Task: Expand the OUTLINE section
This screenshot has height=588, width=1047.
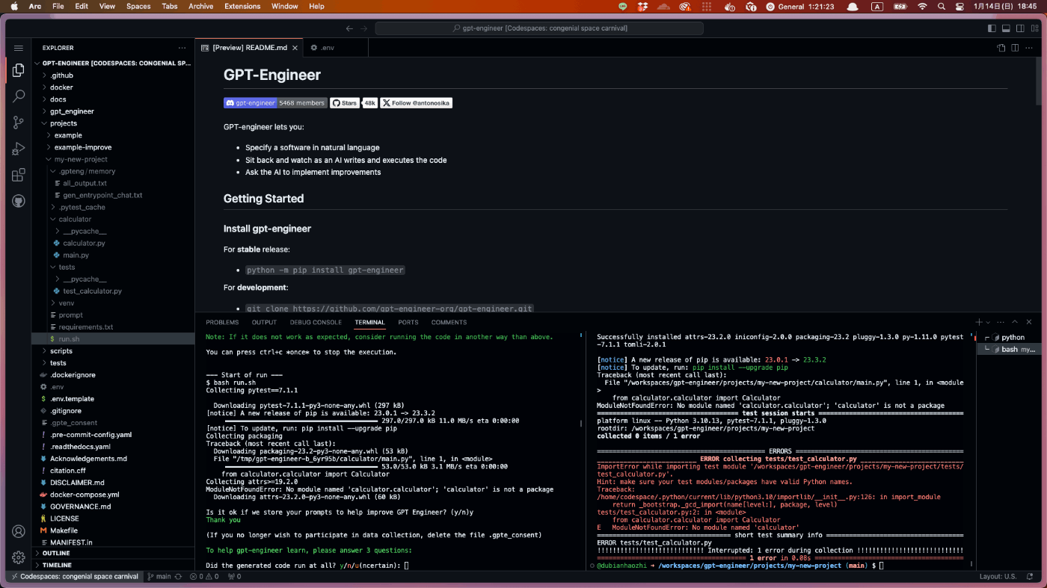Action: coord(56,553)
